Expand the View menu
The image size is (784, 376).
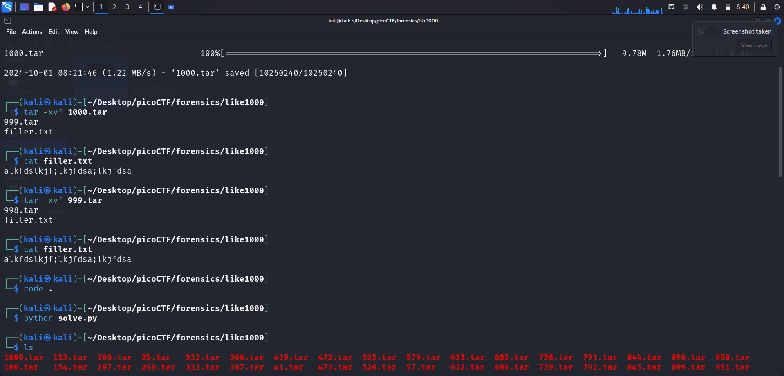[72, 32]
